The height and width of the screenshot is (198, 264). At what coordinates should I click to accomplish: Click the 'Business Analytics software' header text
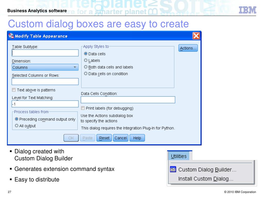pyautogui.click(x=37, y=11)
